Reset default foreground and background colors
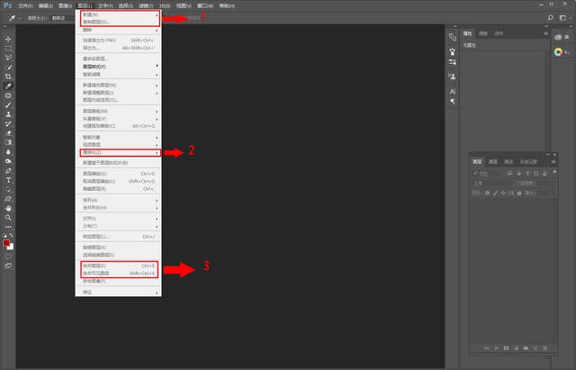Screen dimensions: 576x370 click(x=4, y=236)
